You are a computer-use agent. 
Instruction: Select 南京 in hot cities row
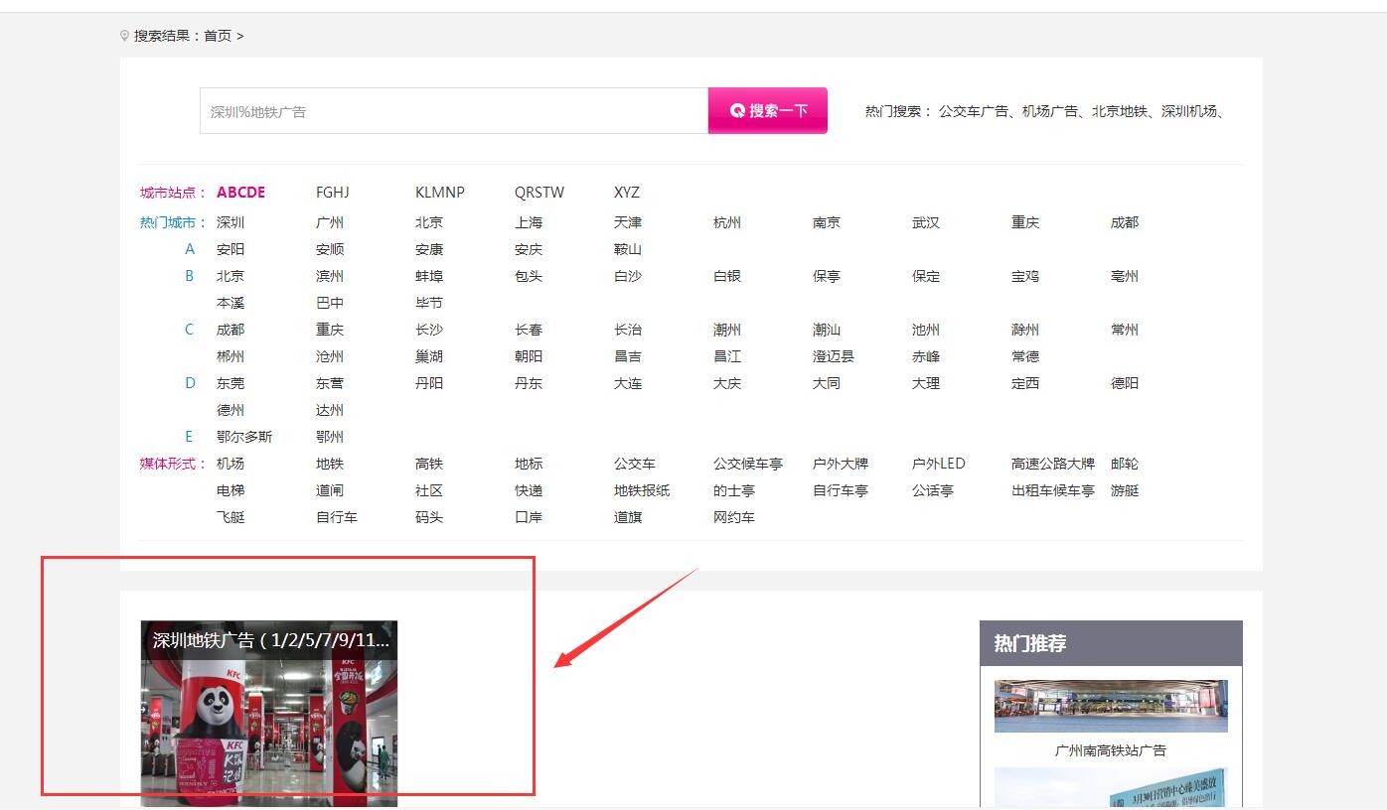click(827, 222)
